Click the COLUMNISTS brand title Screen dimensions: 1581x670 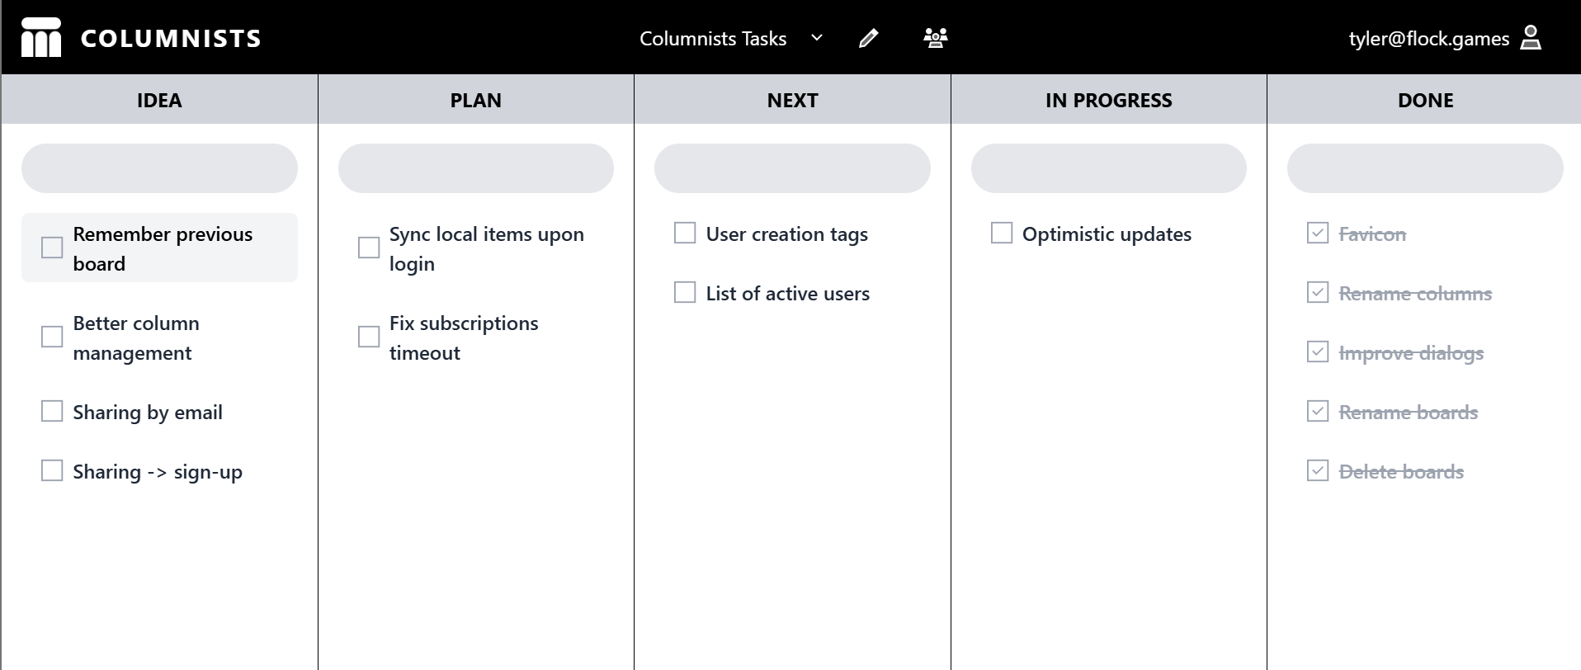click(x=171, y=39)
